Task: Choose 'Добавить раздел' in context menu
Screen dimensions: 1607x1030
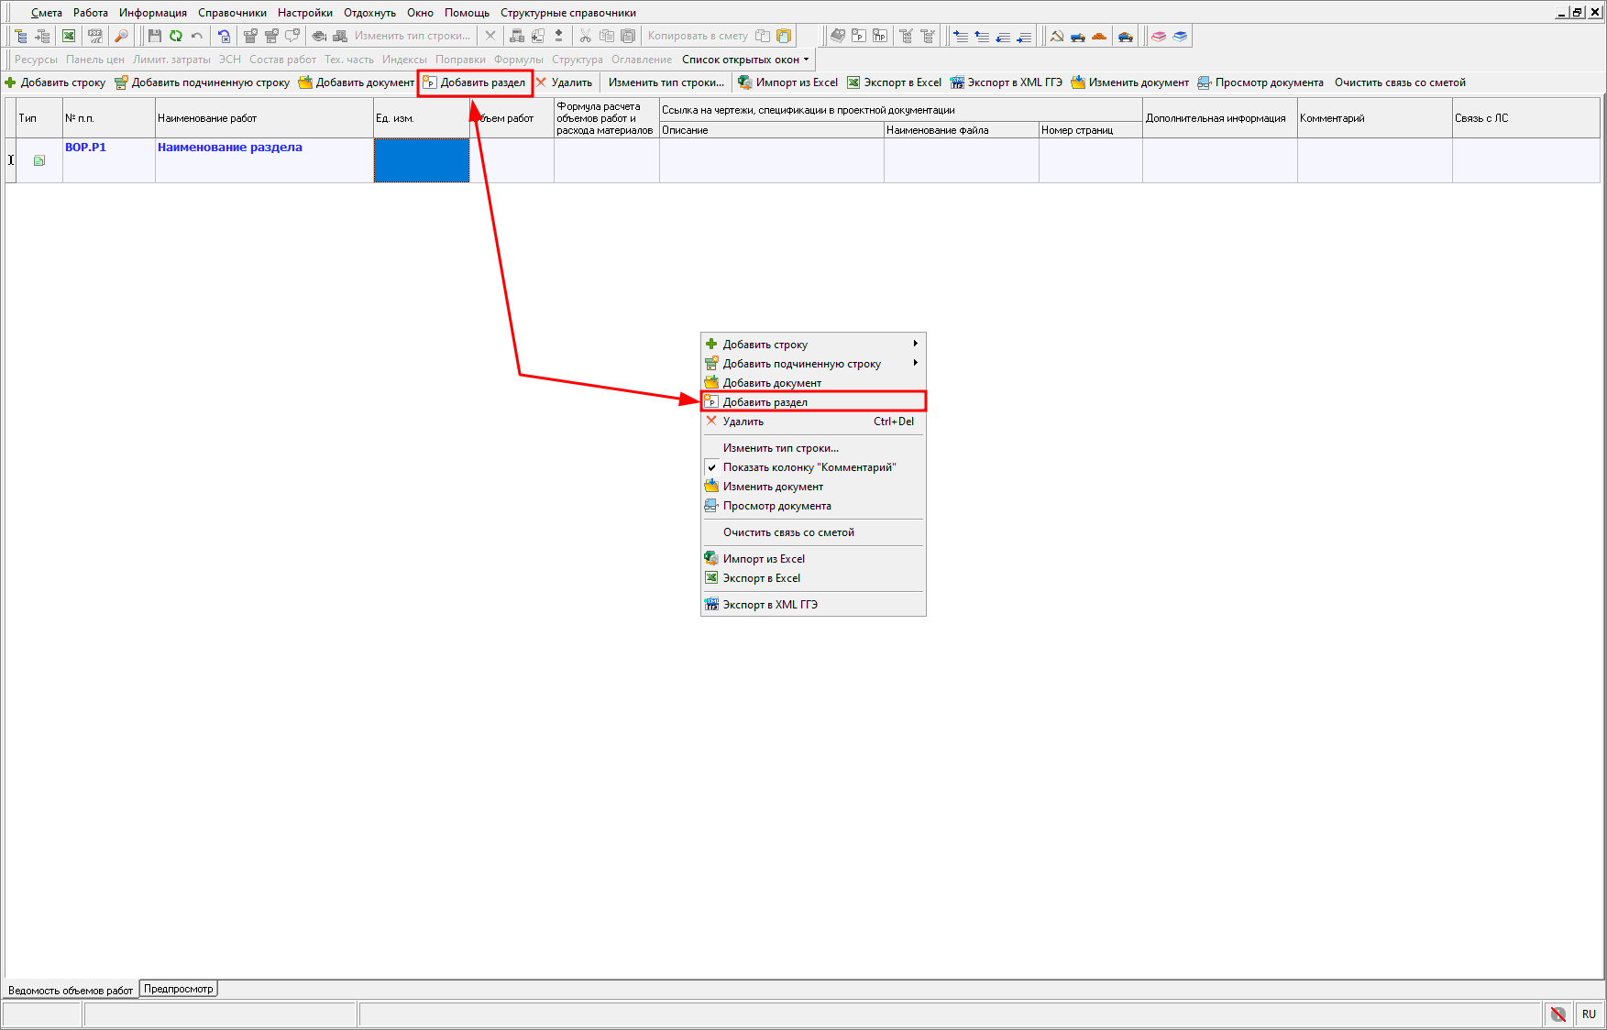Action: click(x=765, y=402)
